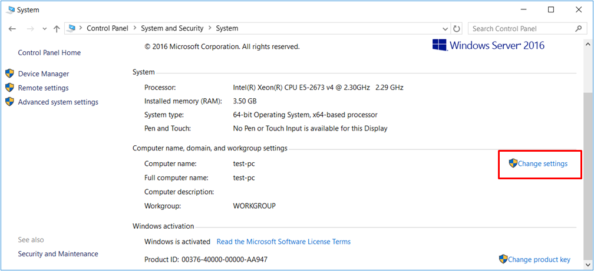Click the search magnifier icon

(578, 28)
